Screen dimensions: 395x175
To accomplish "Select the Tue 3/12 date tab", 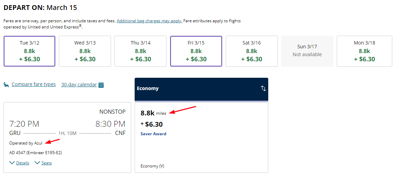I will [29, 51].
